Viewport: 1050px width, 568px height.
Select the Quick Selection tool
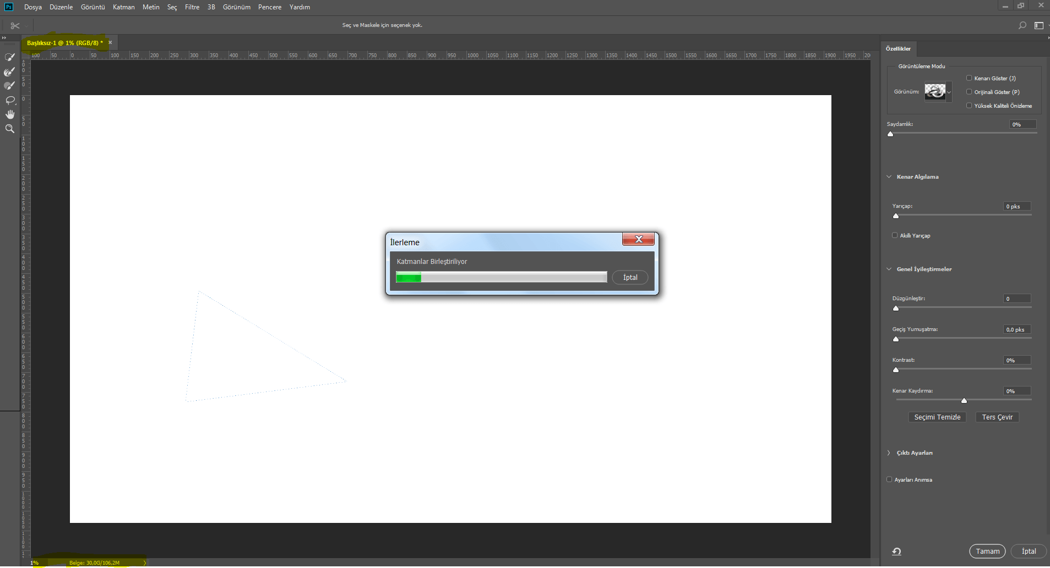coord(9,57)
